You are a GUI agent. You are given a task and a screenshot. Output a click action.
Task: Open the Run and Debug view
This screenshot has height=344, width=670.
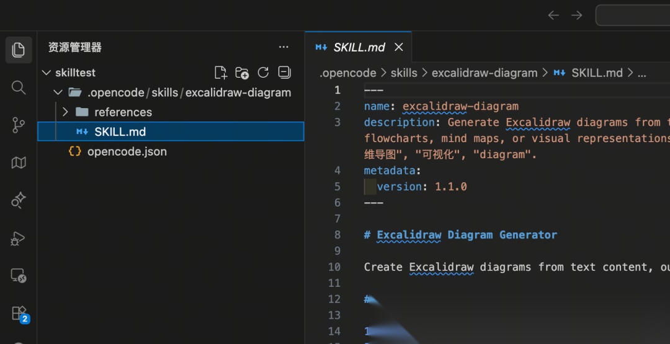(19, 238)
